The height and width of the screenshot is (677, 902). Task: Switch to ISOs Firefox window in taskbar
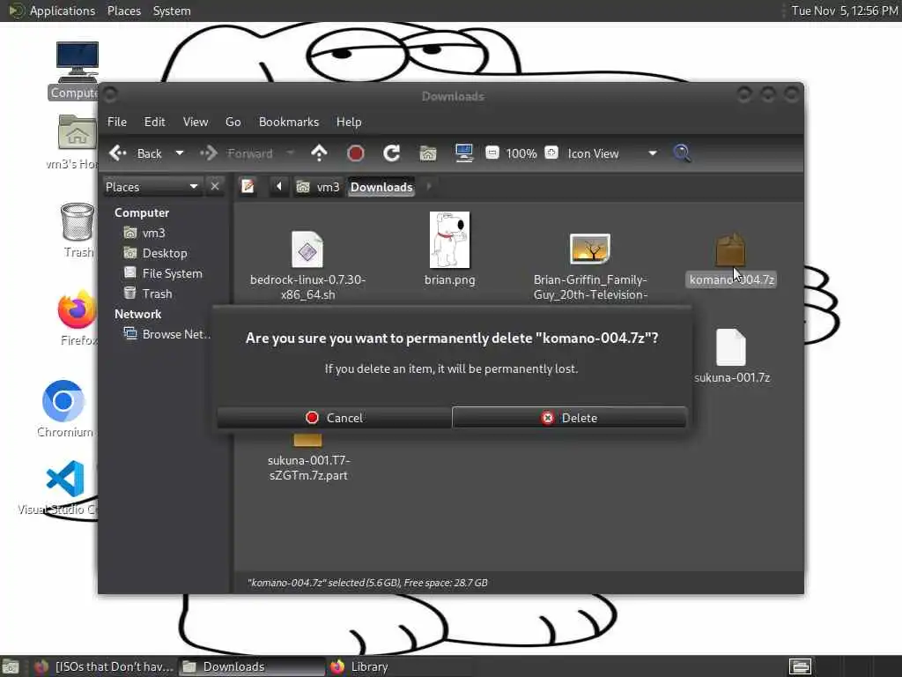tap(104, 666)
